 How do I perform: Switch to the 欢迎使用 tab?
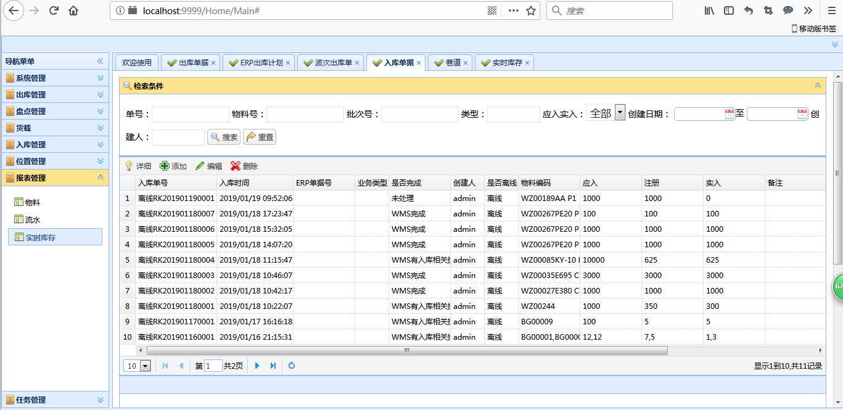(137, 63)
